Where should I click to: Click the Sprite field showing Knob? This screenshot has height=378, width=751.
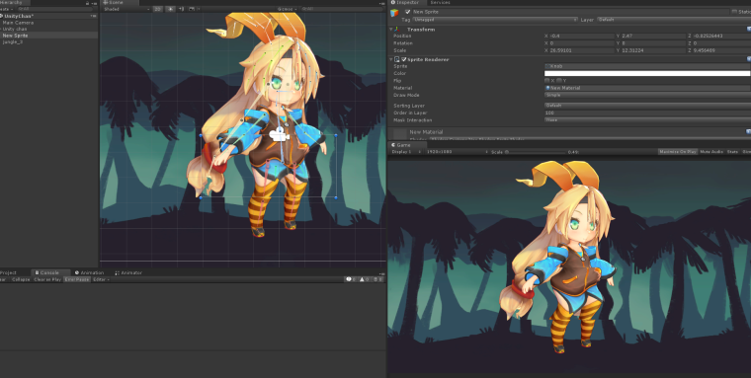coord(647,66)
